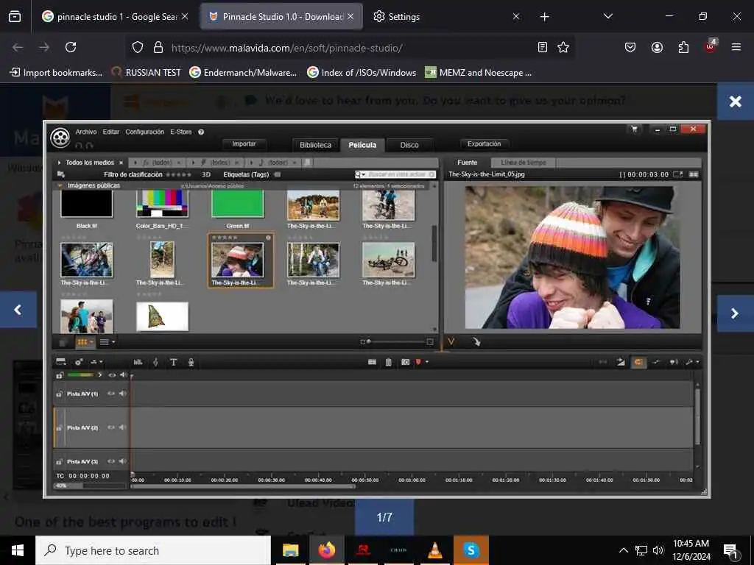This screenshot has height=565, width=754.
Task: Expand the 'Todos los medios' tab arrow
Action: [x=59, y=163]
